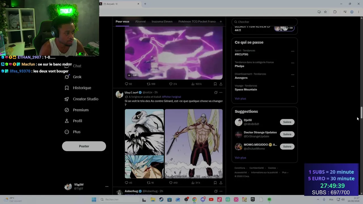The image size is (363, 204).
Task: Like the @ostzx post with 410 likes
Action: [173, 183]
